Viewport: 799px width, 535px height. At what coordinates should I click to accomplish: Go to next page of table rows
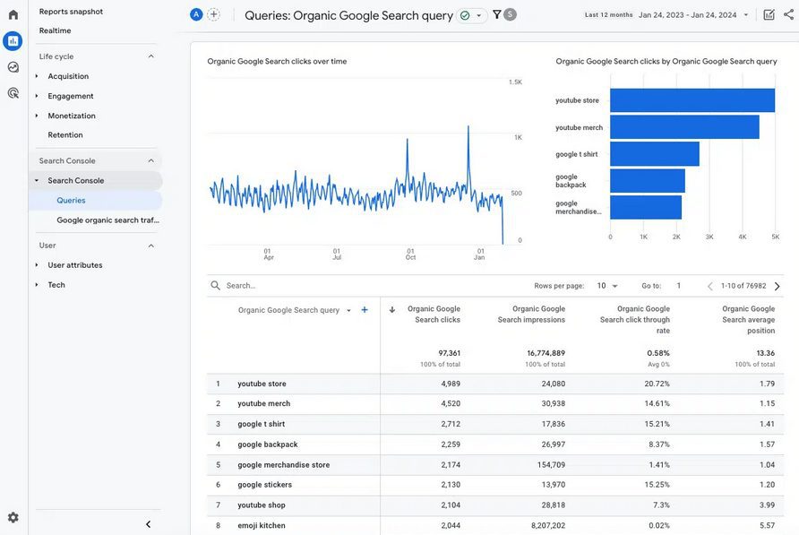(778, 286)
